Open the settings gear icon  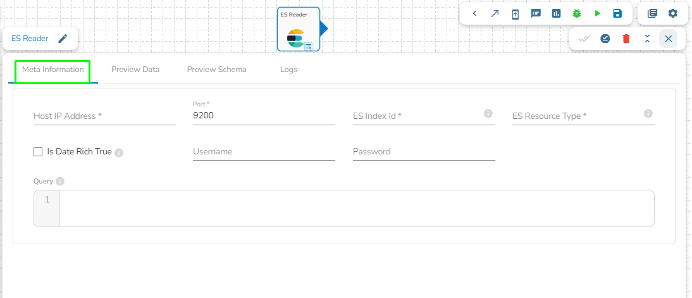[673, 13]
